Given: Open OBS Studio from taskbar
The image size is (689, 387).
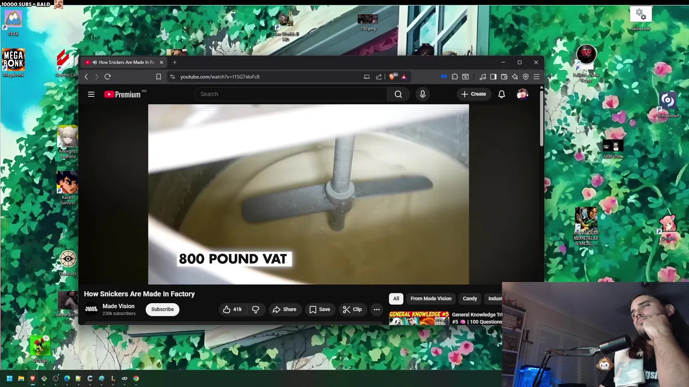Looking at the screenshot, I should [x=55, y=378].
